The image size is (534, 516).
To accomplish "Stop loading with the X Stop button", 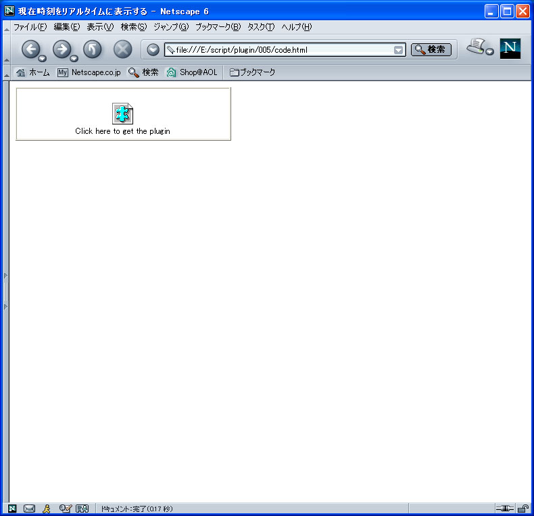I will tap(122, 49).
